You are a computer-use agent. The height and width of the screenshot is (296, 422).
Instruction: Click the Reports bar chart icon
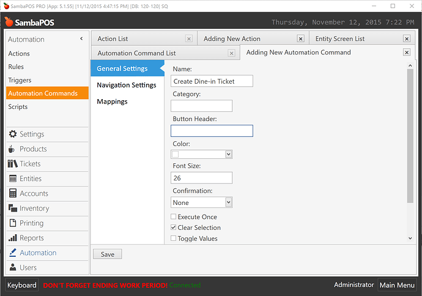click(13, 238)
